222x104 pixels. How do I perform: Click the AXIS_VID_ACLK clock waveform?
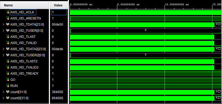[146, 13]
